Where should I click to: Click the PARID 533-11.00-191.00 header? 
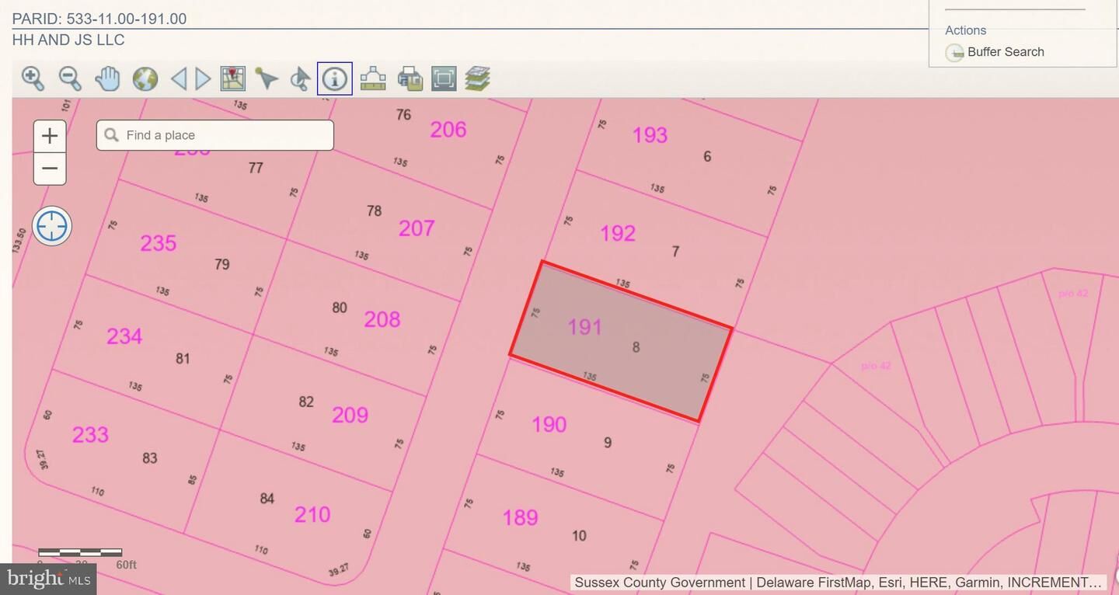tap(99, 19)
